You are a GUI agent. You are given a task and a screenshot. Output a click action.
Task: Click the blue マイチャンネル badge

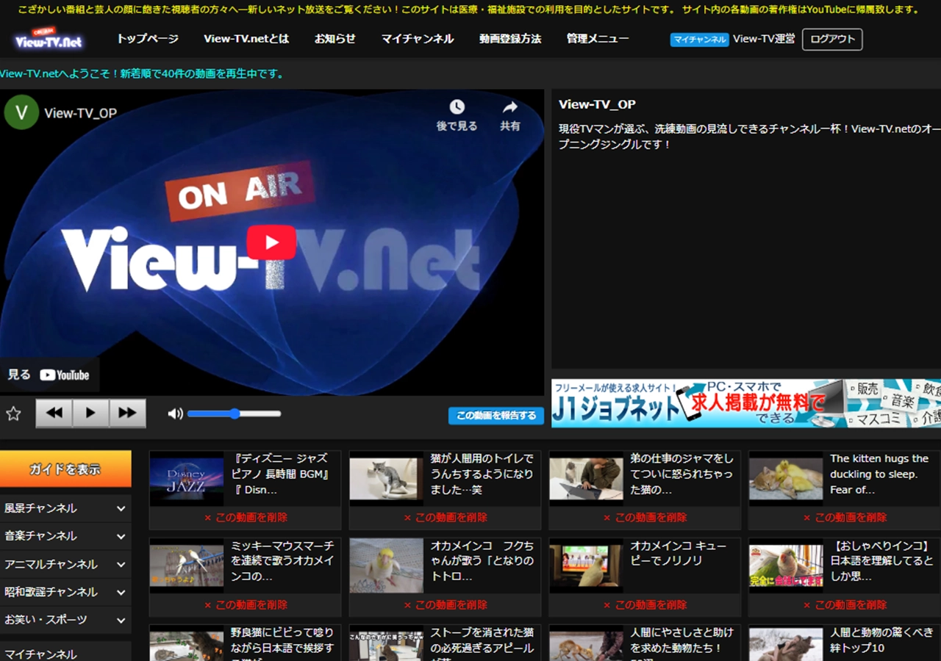click(x=699, y=40)
